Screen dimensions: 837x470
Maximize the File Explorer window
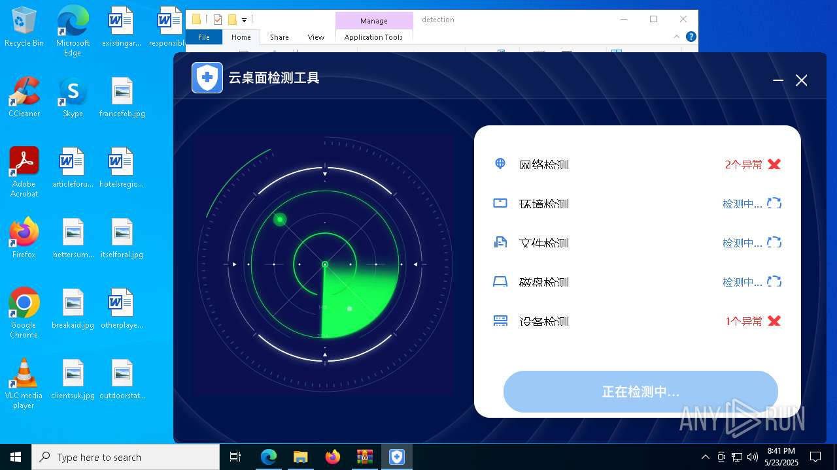tap(653, 20)
